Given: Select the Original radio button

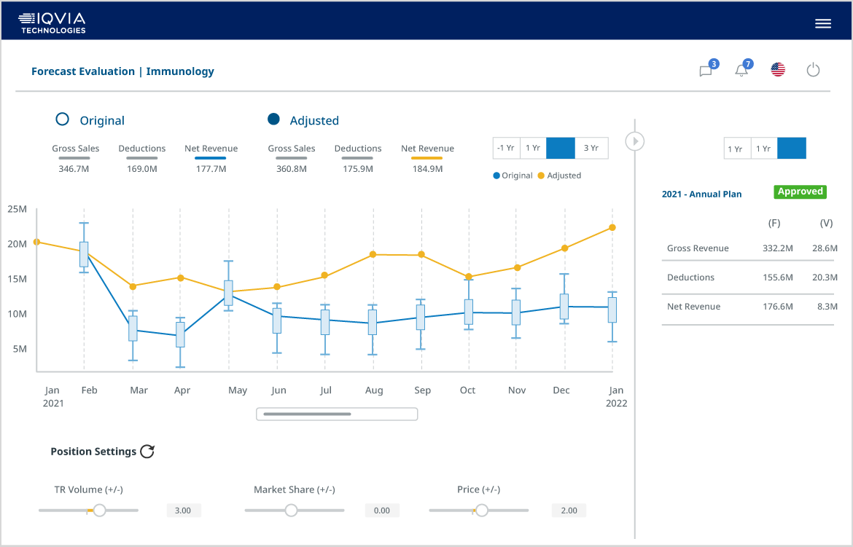Looking at the screenshot, I should pos(63,119).
